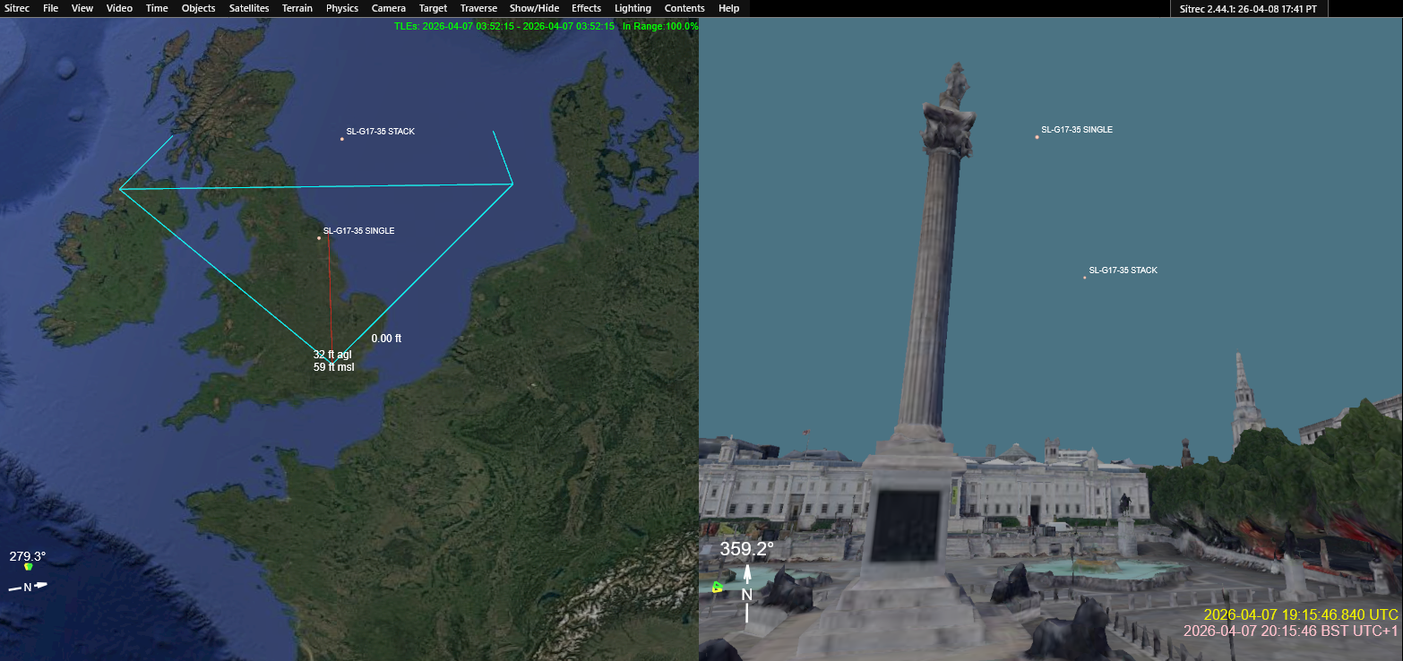Viewport: 1403px width, 661px height.
Task: Click the UTC date-time readout
Action: pyautogui.click(x=1300, y=614)
